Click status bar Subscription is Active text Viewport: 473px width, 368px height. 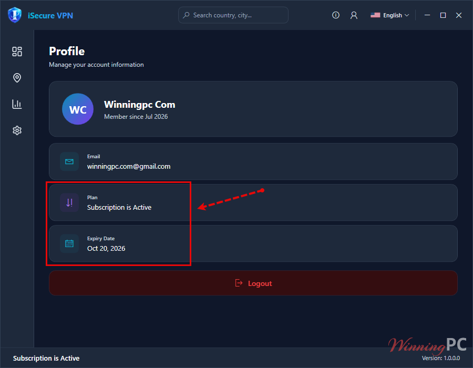pyautogui.click(x=46, y=359)
